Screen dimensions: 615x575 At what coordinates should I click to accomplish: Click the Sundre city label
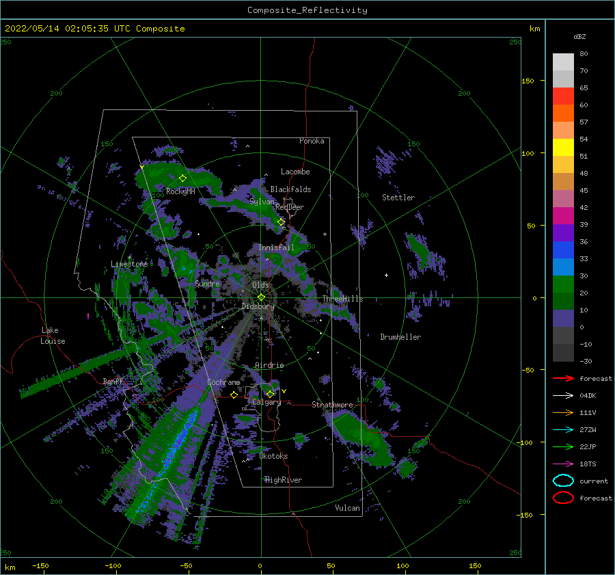coord(207,283)
